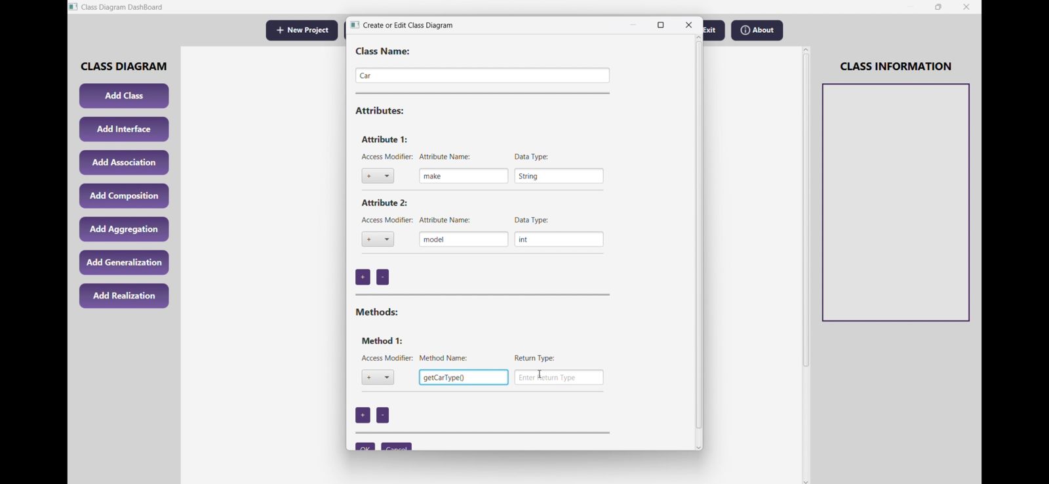Click the Add Class button

pos(124,96)
